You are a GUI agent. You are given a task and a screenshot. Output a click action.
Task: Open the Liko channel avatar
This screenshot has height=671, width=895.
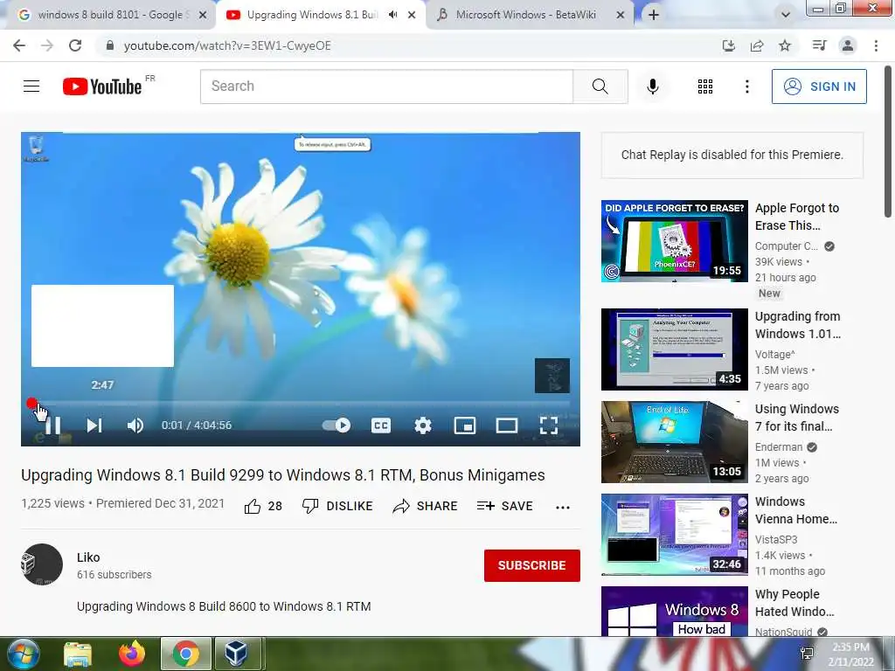click(x=42, y=564)
